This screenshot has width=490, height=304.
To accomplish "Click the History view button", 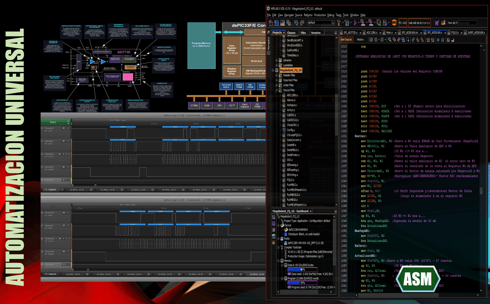I will coord(360,40).
